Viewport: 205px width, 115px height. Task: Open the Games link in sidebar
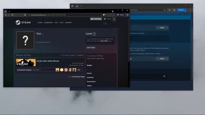tap(89, 73)
